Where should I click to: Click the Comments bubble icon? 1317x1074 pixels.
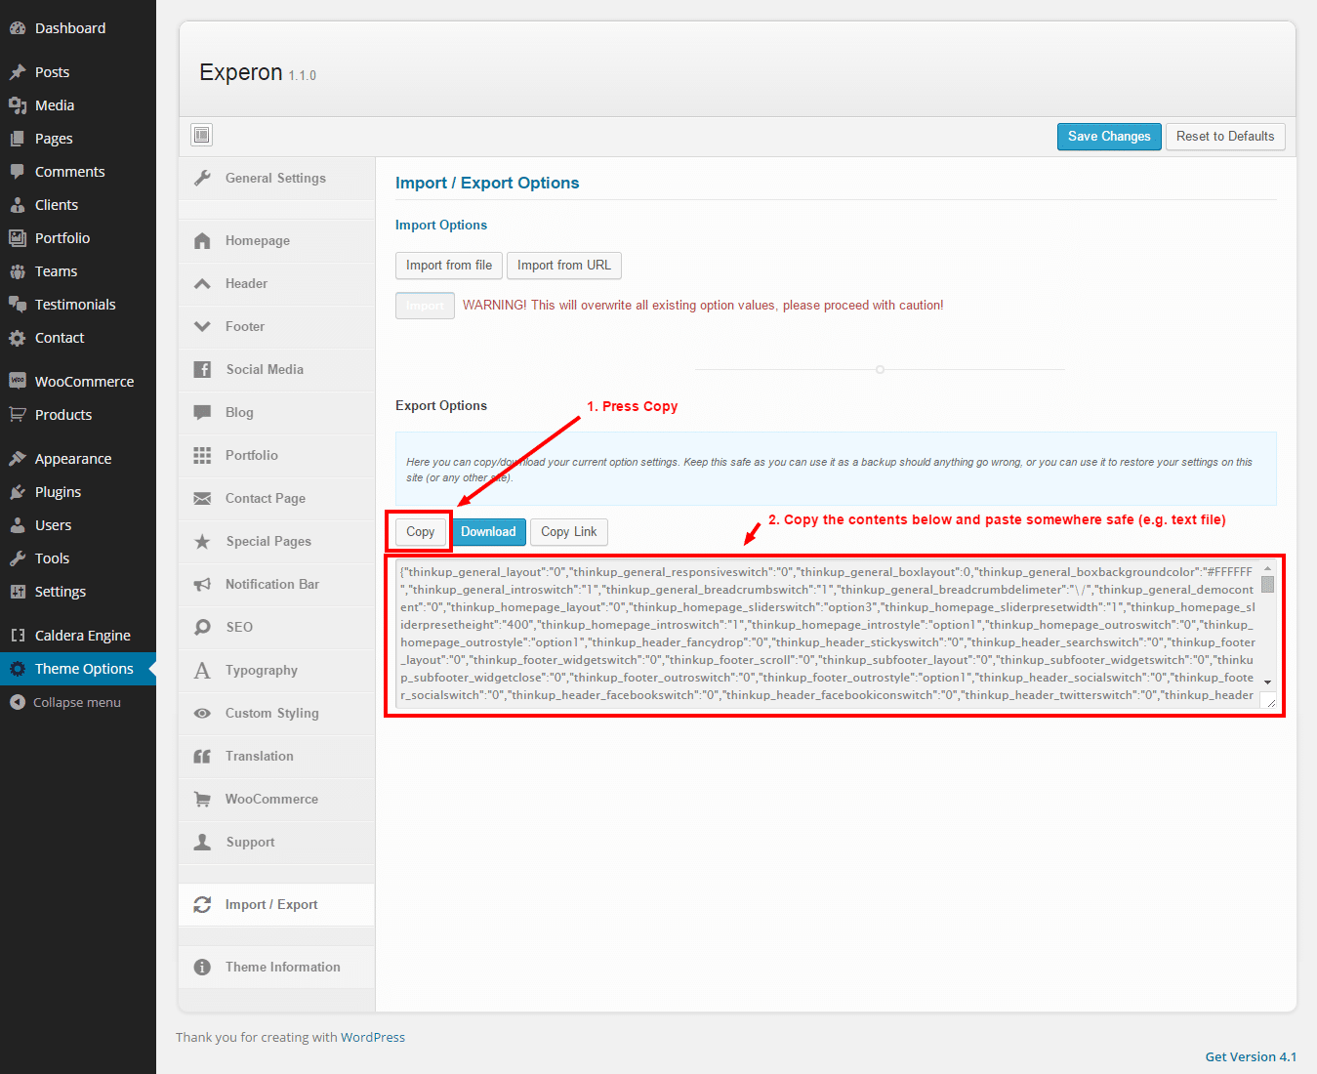(x=18, y=172)
